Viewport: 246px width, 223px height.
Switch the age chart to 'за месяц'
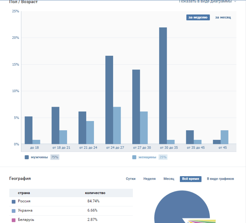223,18
